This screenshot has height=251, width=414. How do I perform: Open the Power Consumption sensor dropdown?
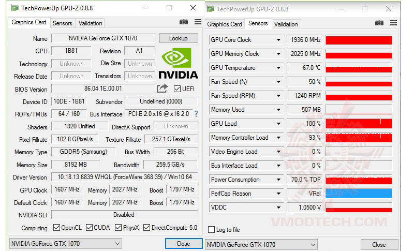pyautogui.click(x=278, y=180)
